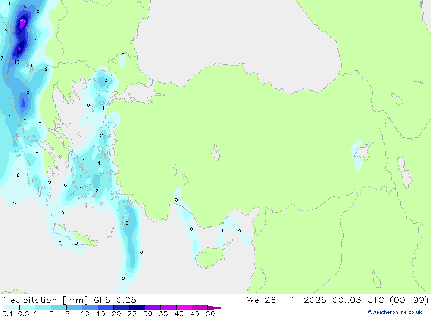Click the "6" precipitation value on map
431x316 pixels.
tap(13, 89)
